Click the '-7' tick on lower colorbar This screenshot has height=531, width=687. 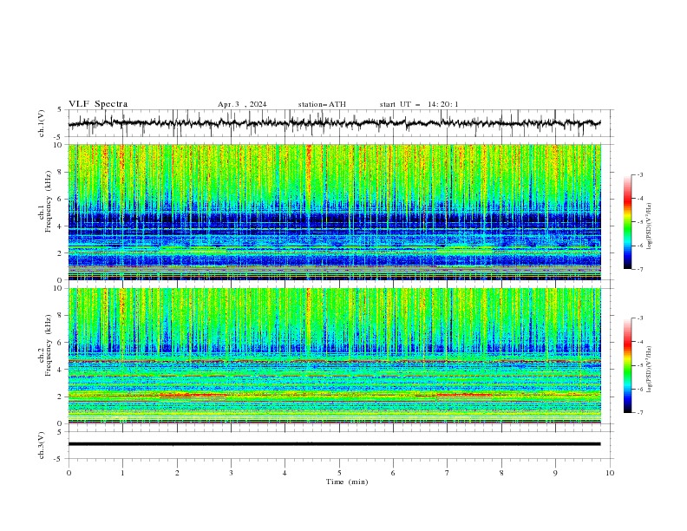(x=640, y=412)
